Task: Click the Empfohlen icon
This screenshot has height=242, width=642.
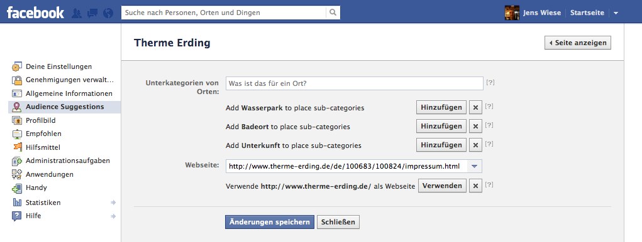Action: [17, 134]
